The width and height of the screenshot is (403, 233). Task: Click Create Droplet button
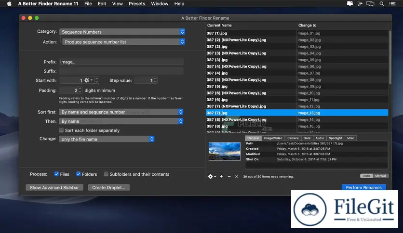(109, 188)
